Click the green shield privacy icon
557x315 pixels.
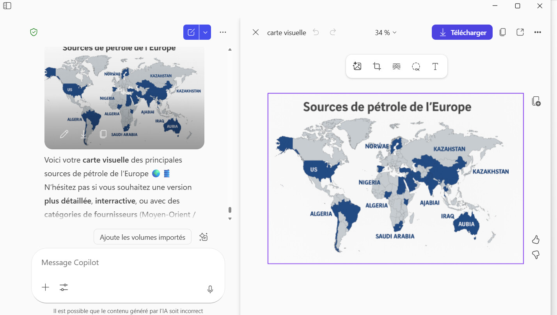(34, 32)
